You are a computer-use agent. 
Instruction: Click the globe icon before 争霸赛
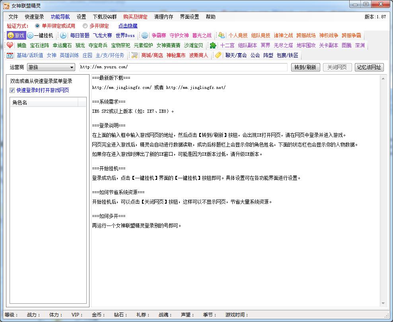145,35
